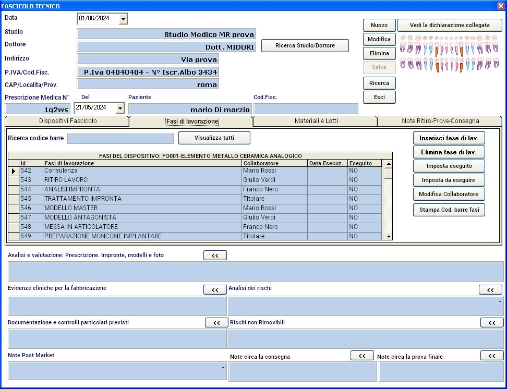Click the phases table scroll up arrow
Viewport: 507px width, 389px height.
pyautogui.click(x=389, y=164)
